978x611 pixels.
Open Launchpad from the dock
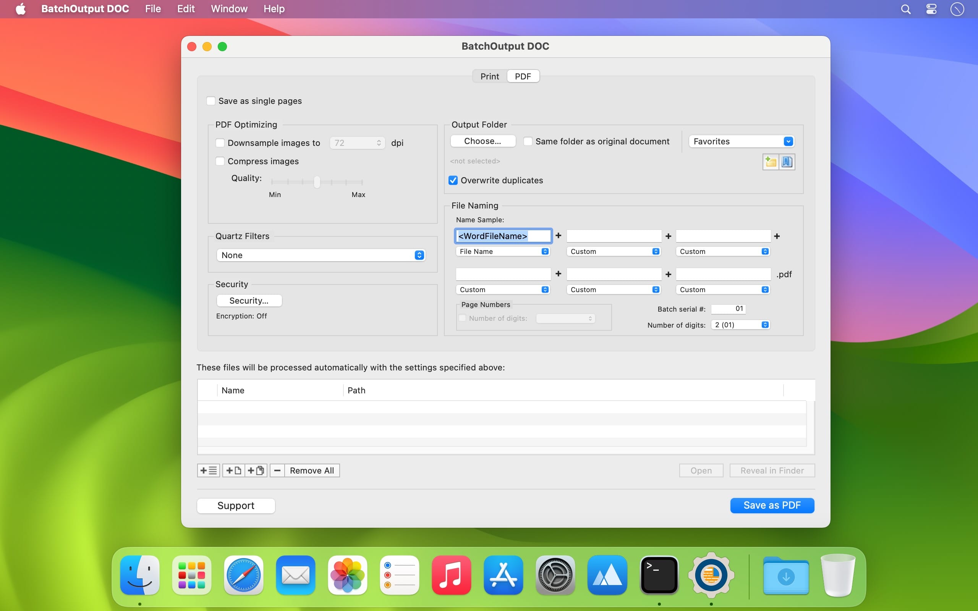coord(191,575)
